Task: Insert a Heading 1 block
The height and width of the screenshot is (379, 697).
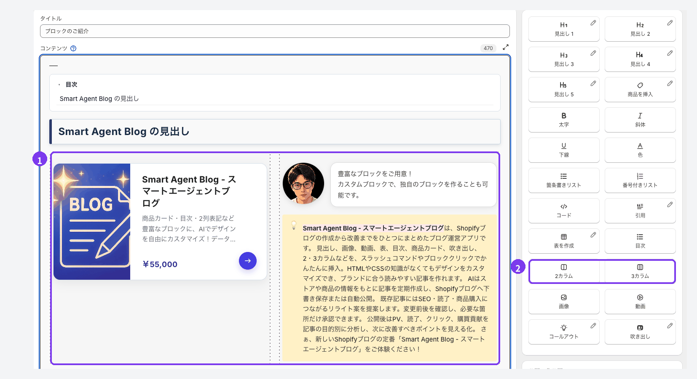Action: tap(564, 29)
